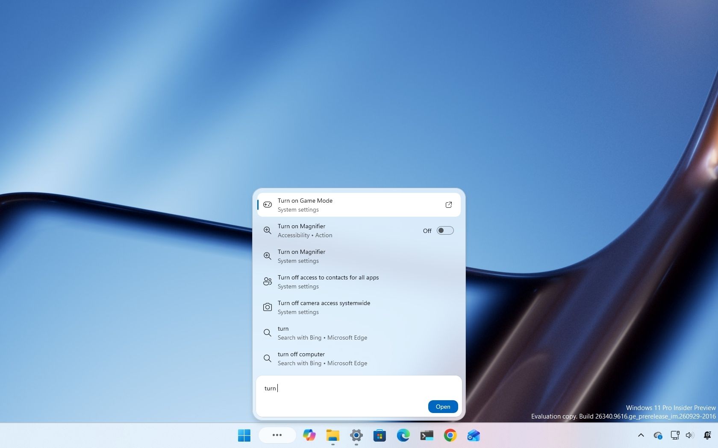The height and width of the screenshot is (448, 718).
Task: Click inside the search text box
Action: (359, 388)
